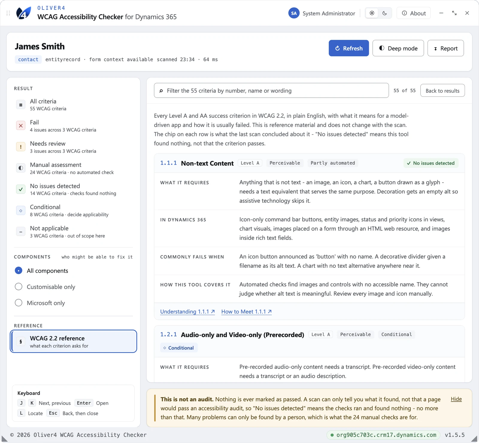Click Audio-only and Video-only (Prerecorded) heading
The image size is (479, 443).
point(242,335)
